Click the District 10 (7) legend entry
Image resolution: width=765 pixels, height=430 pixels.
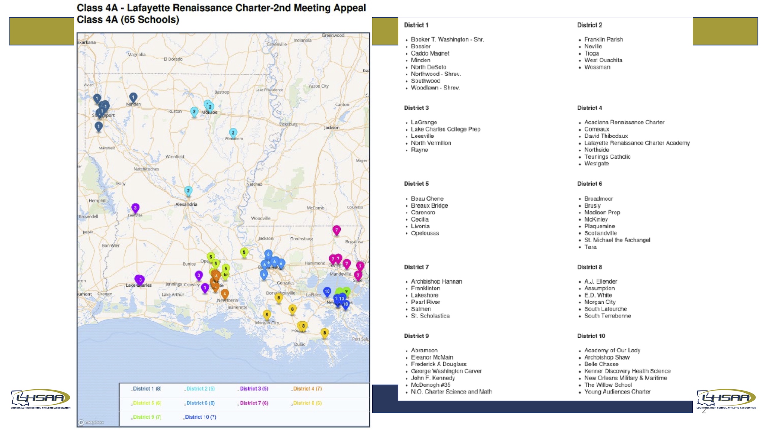(201, 417)
